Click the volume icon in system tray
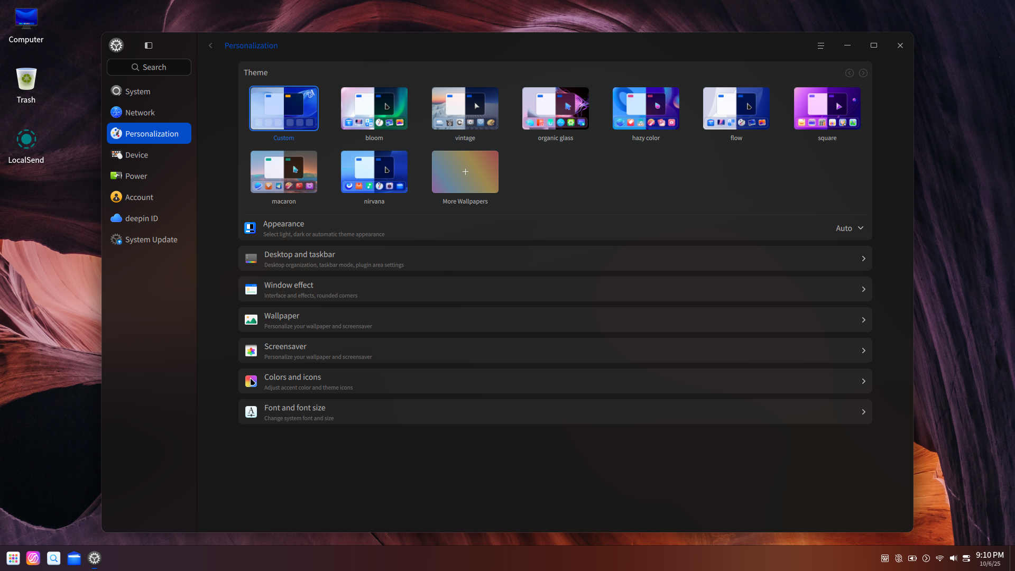Screen dimensions: 1015x571 953,558
